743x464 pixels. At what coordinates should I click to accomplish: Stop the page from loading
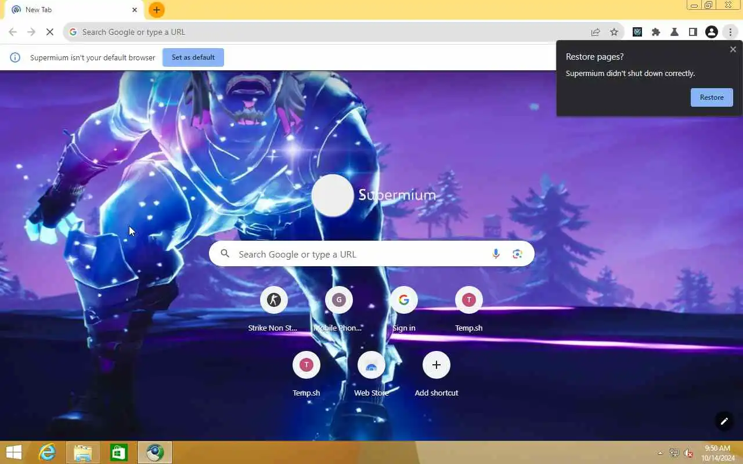tap(50, 32)
